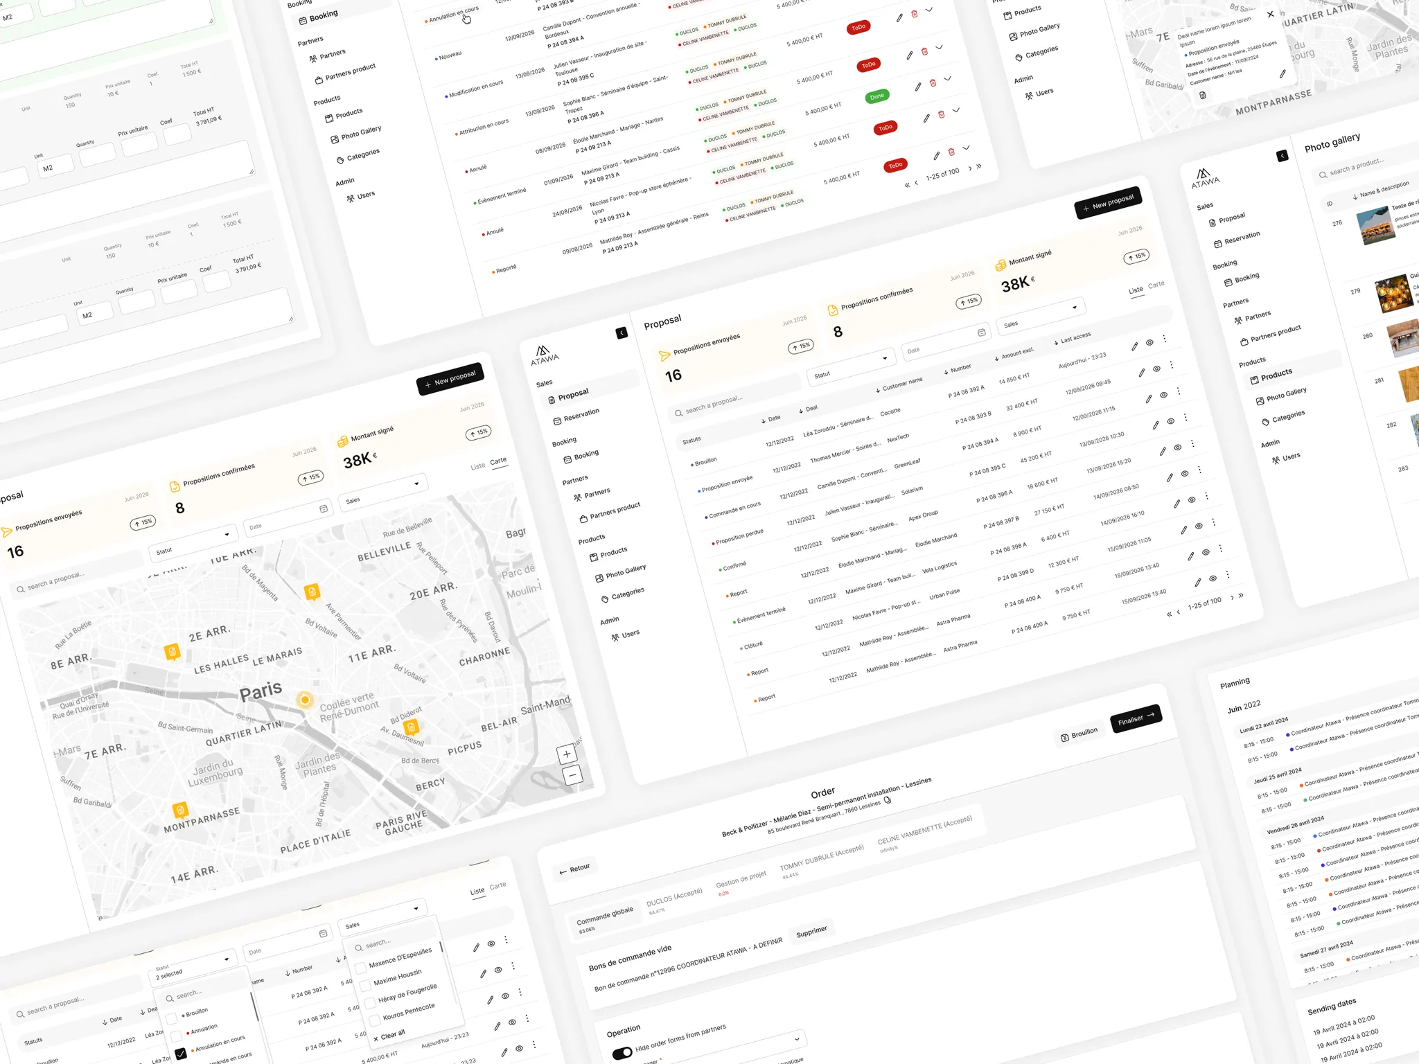This screenshot has height=1064, width=1419.
Task: Delete the booking row marked Done
Action: point(933,83)
